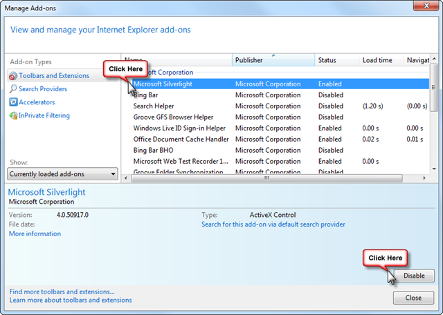Click the Navigation time column header
The width and height of the screenshot is (443, 315).
point(417,60)
